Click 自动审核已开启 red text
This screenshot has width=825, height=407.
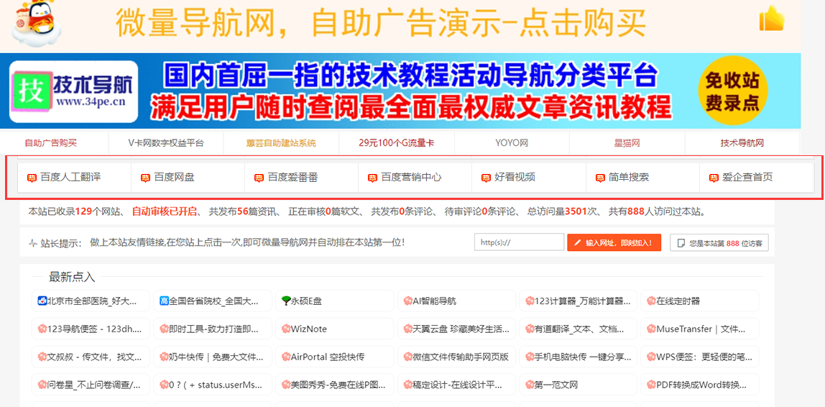tap(164, 211)
